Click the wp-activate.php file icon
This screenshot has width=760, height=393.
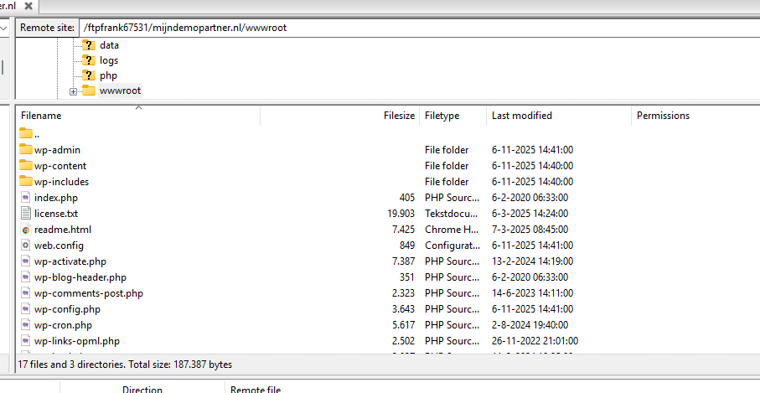26,261
